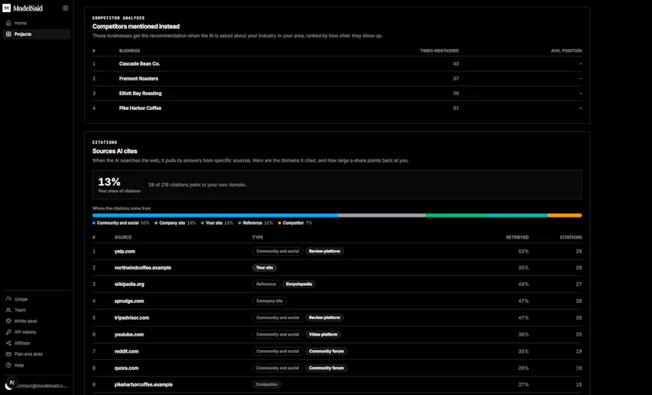The image size is (652, 395).
Task: Open the Usage page
Action: pyautogui.click(x=37, y=299)
